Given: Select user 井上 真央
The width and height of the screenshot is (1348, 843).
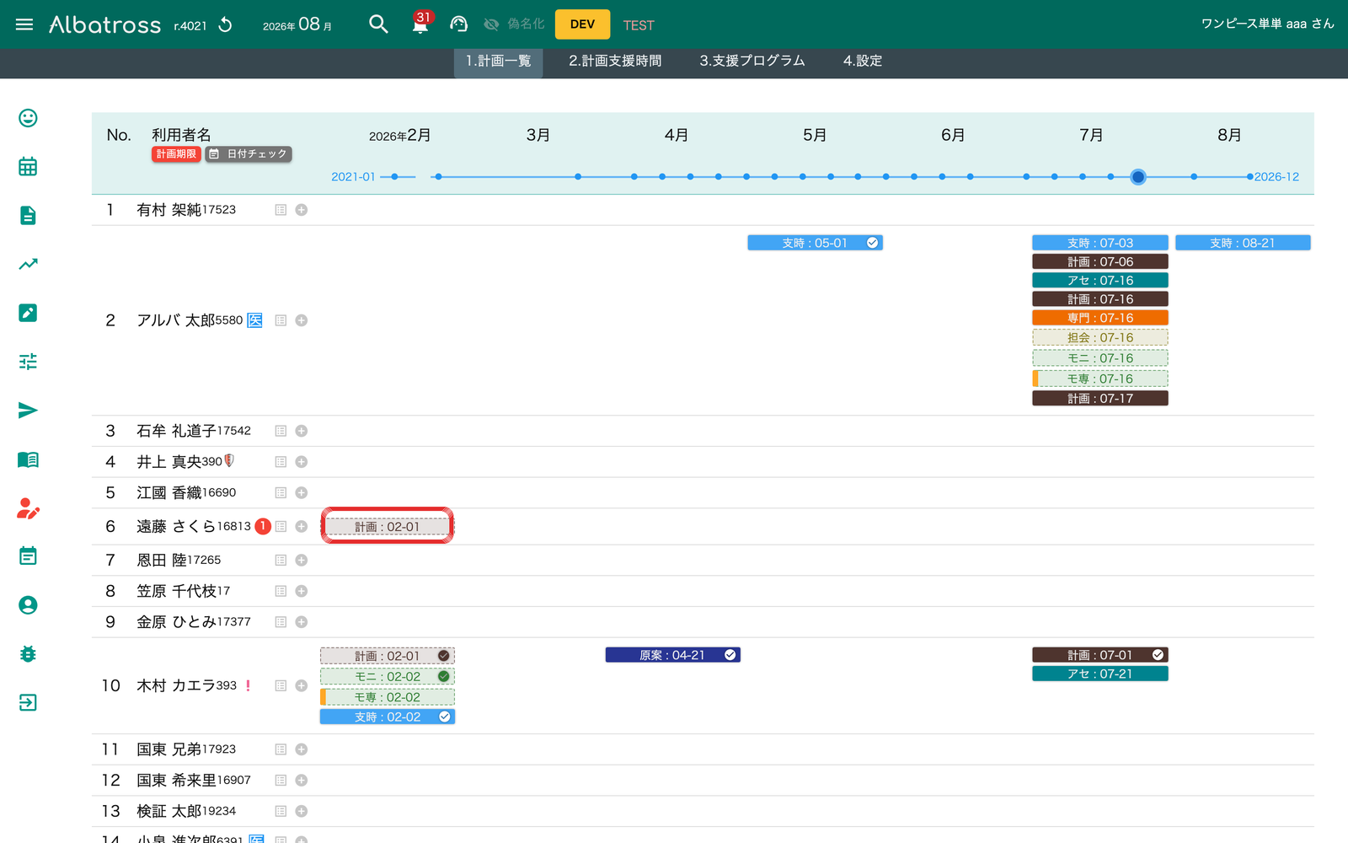Looking at the screenshot, I should [179, 462].
